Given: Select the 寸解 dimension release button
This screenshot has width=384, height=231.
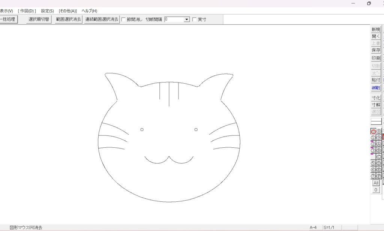Looking at the screenshot, I should (376, 105).
